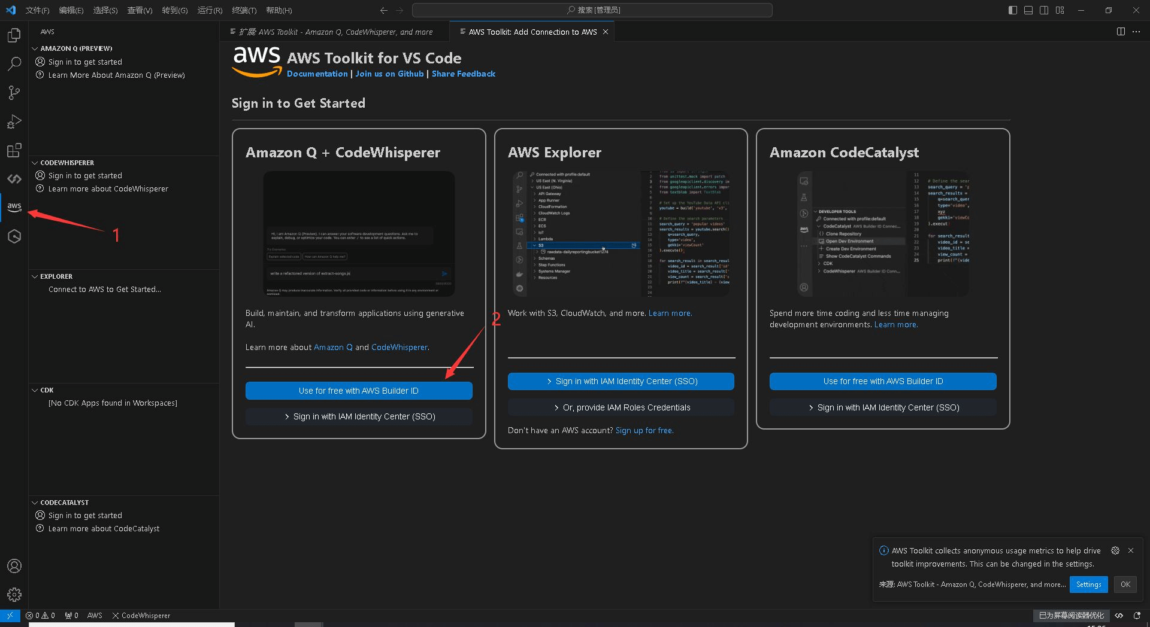Go back with the navigation arrow
This screenshot has width=1150, height=627.
click(x=384, y=10)
